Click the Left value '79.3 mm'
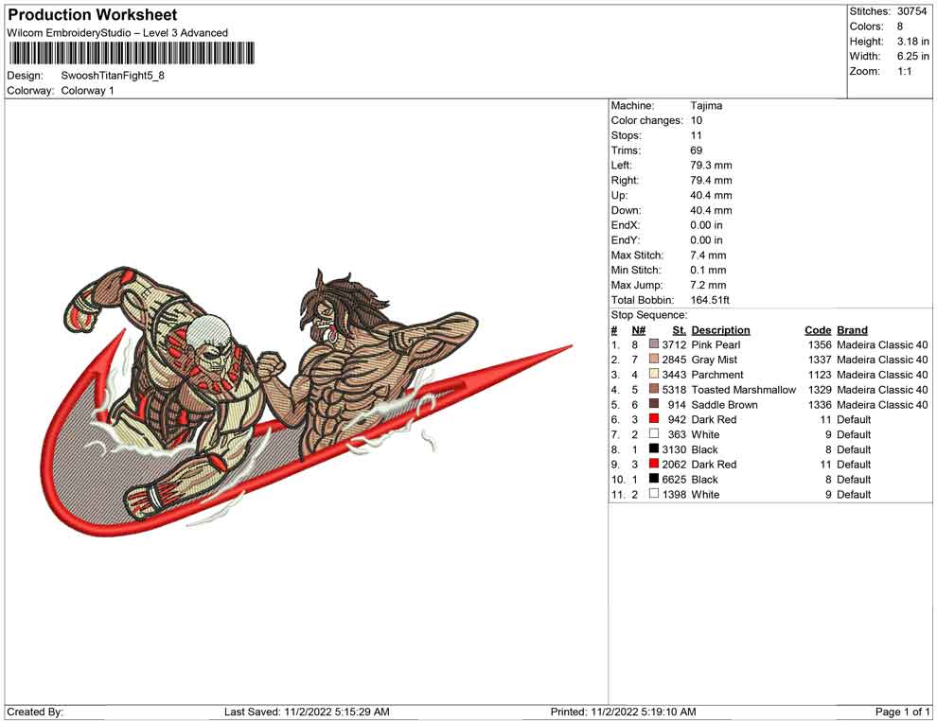 711,166
